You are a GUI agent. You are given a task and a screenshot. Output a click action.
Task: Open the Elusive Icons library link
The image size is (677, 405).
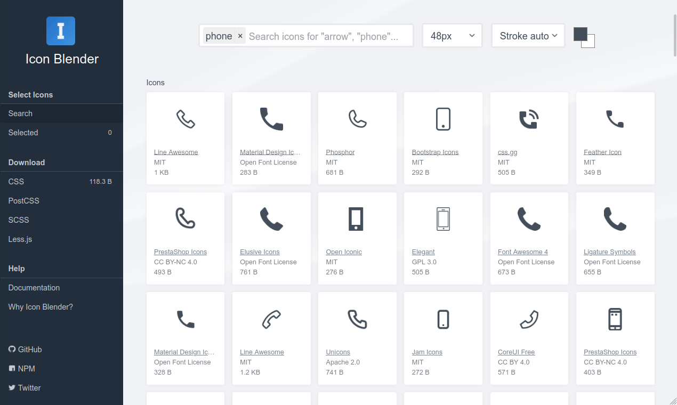pos(260,252)
